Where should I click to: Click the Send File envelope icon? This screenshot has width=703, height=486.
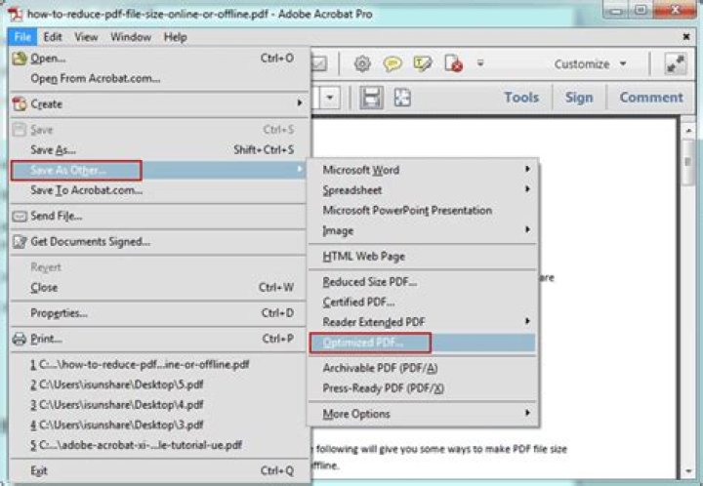19,217
